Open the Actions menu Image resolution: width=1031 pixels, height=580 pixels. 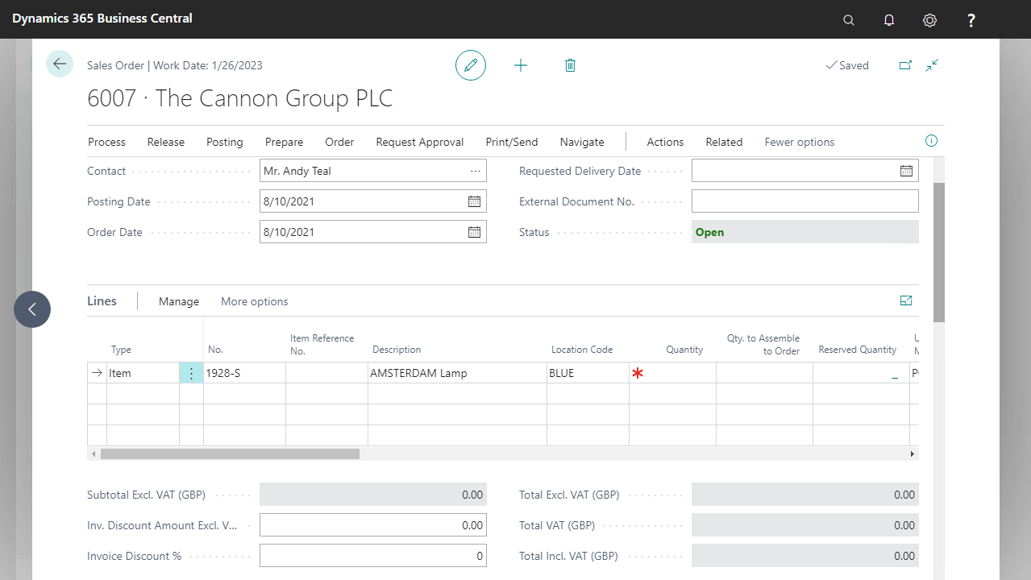665,142
